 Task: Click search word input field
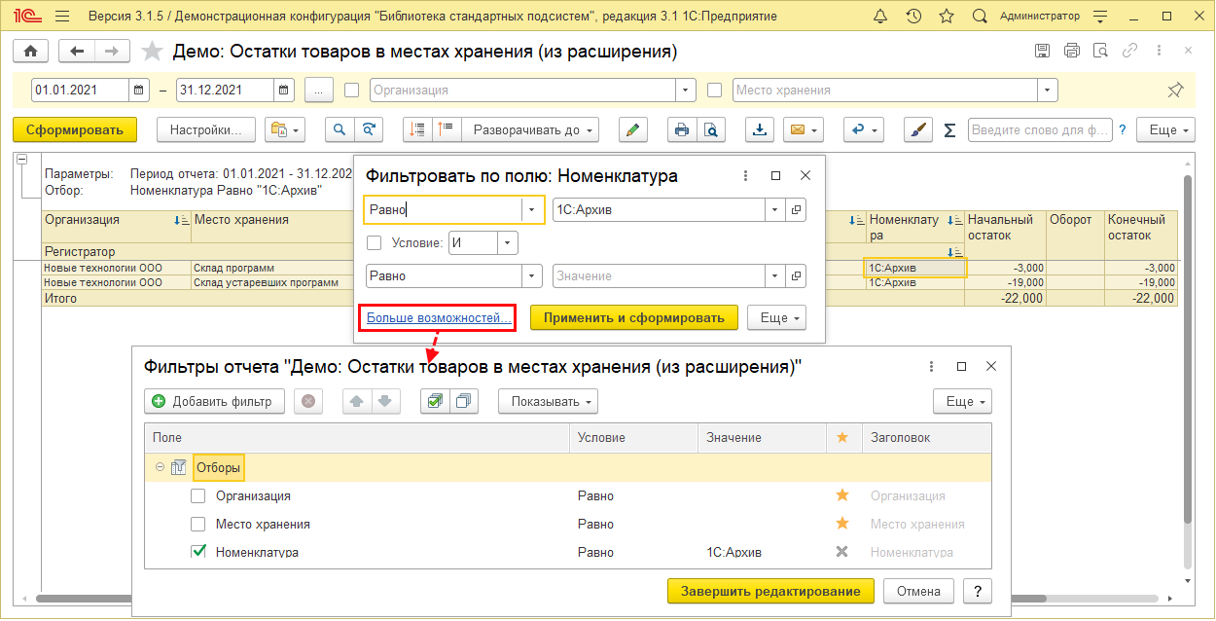click(x=1040, y=129)
